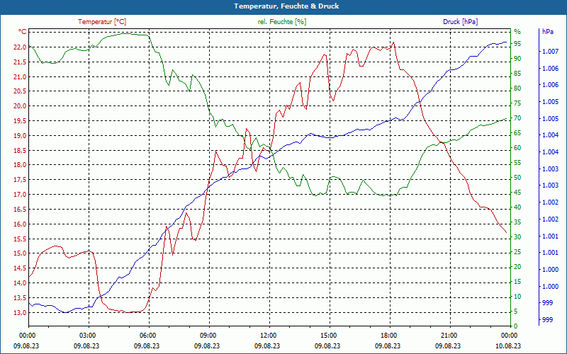
Task: Click the 'hPa' unit atop pressure axis
Action: (x=547, y=32)
